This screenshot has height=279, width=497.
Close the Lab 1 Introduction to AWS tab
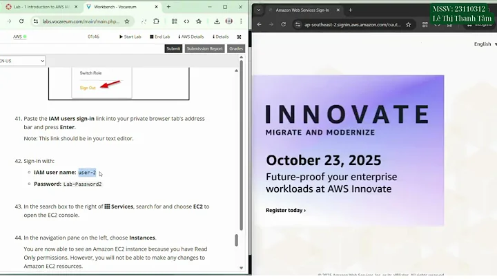(76, 7)
